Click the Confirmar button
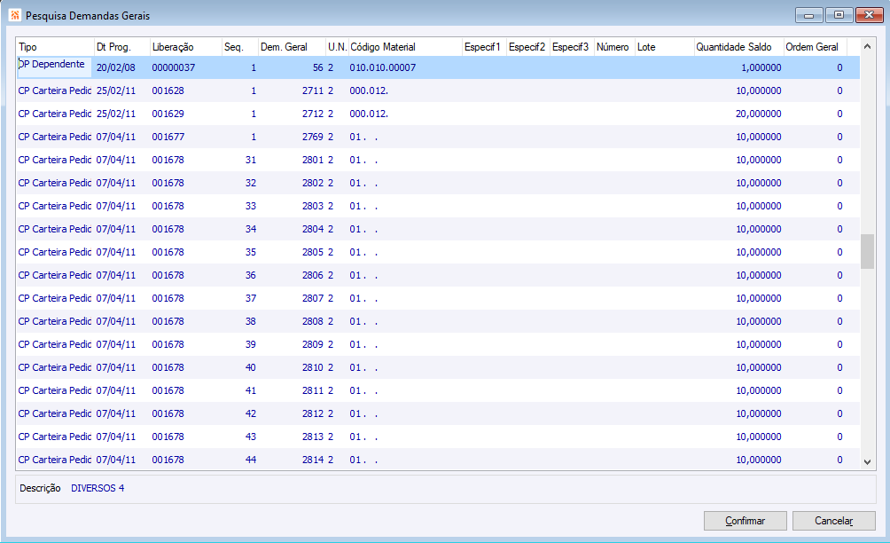The height and width of the screenshot is (543, 890). click(x=745, y=521)
